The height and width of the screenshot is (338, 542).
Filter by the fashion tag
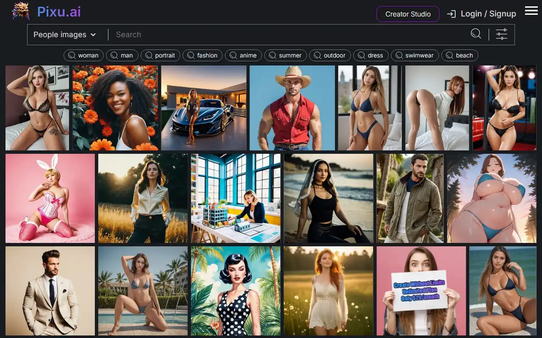(x=202, y=55)
